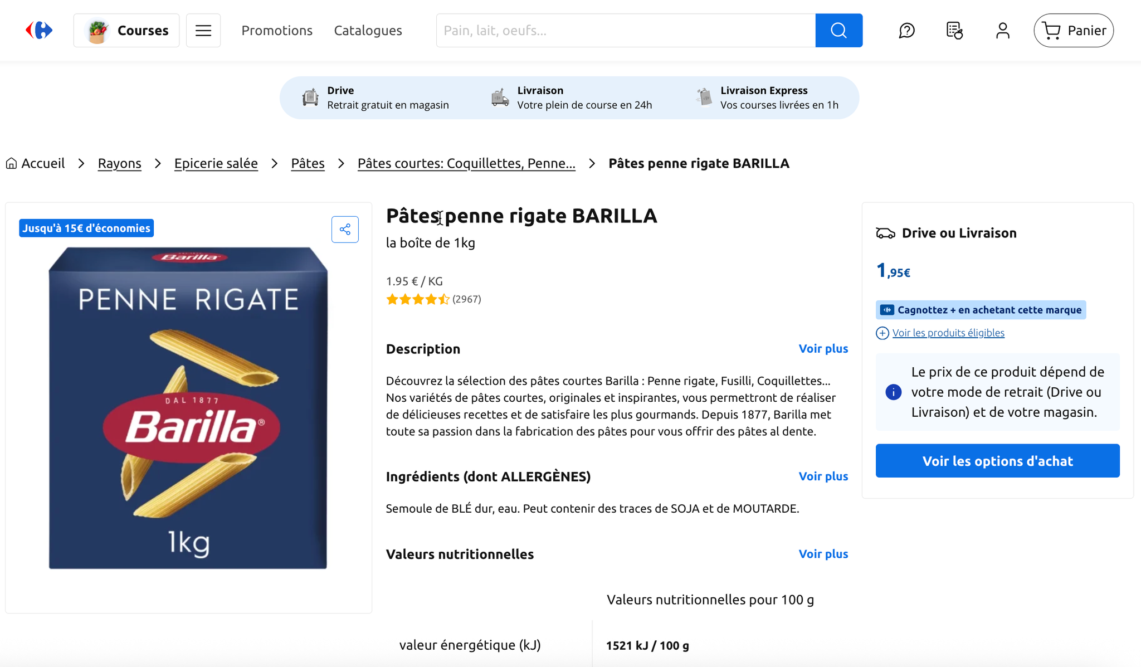Expand Ingrédients section via Voir plus
The height and width of the screenshot is (667, 1141).
[823, 476]
